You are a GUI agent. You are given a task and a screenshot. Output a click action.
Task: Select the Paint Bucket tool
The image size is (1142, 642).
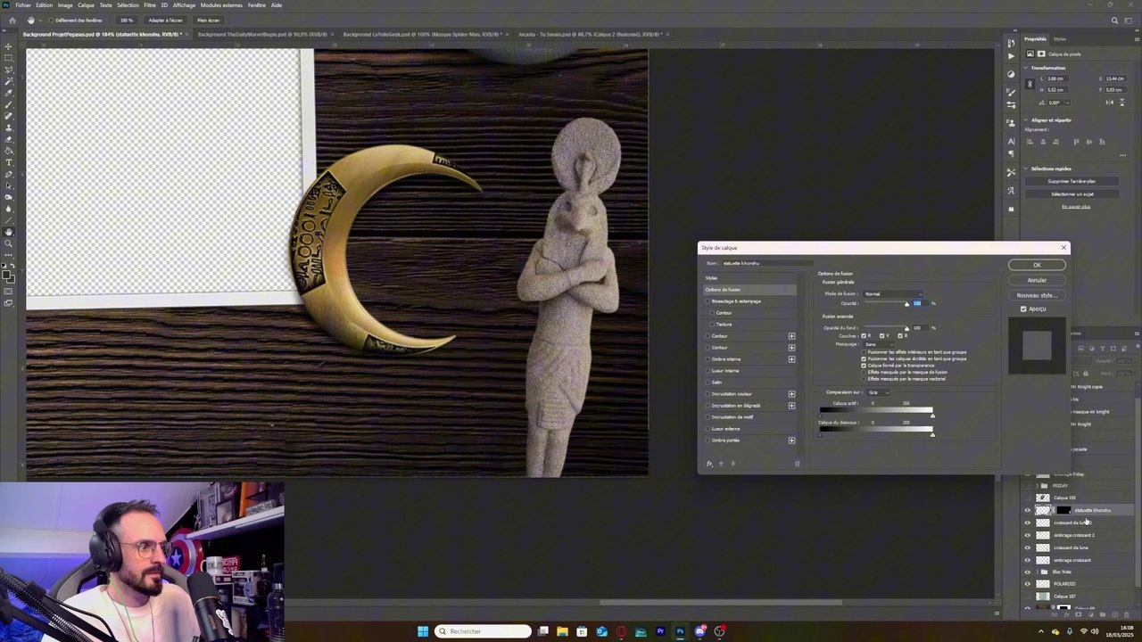point(9,151)
